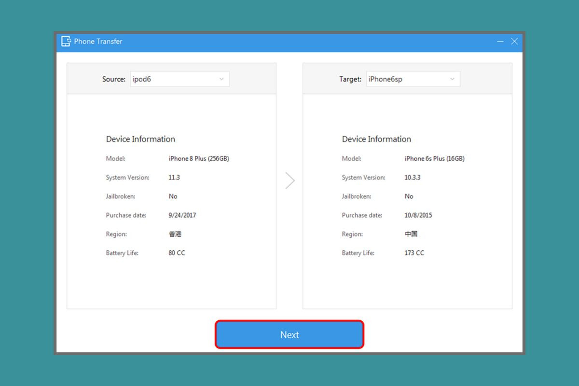Screen dimensions: 579x386
Task: Click target 'Battery Life:' label
Action: [358, 253]
